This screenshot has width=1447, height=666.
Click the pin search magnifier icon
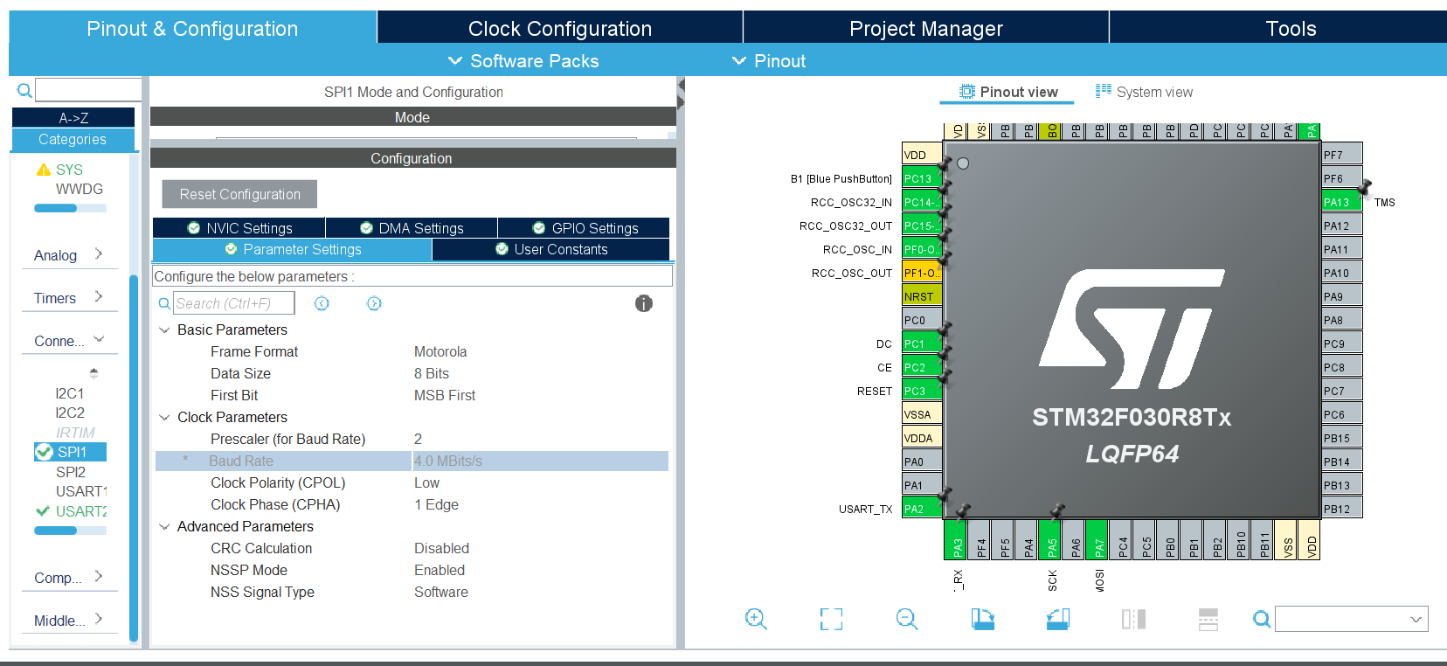point(1262,619)
